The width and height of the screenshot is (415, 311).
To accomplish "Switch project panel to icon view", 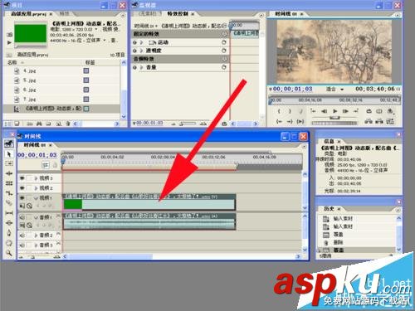I will coord(17,124).
